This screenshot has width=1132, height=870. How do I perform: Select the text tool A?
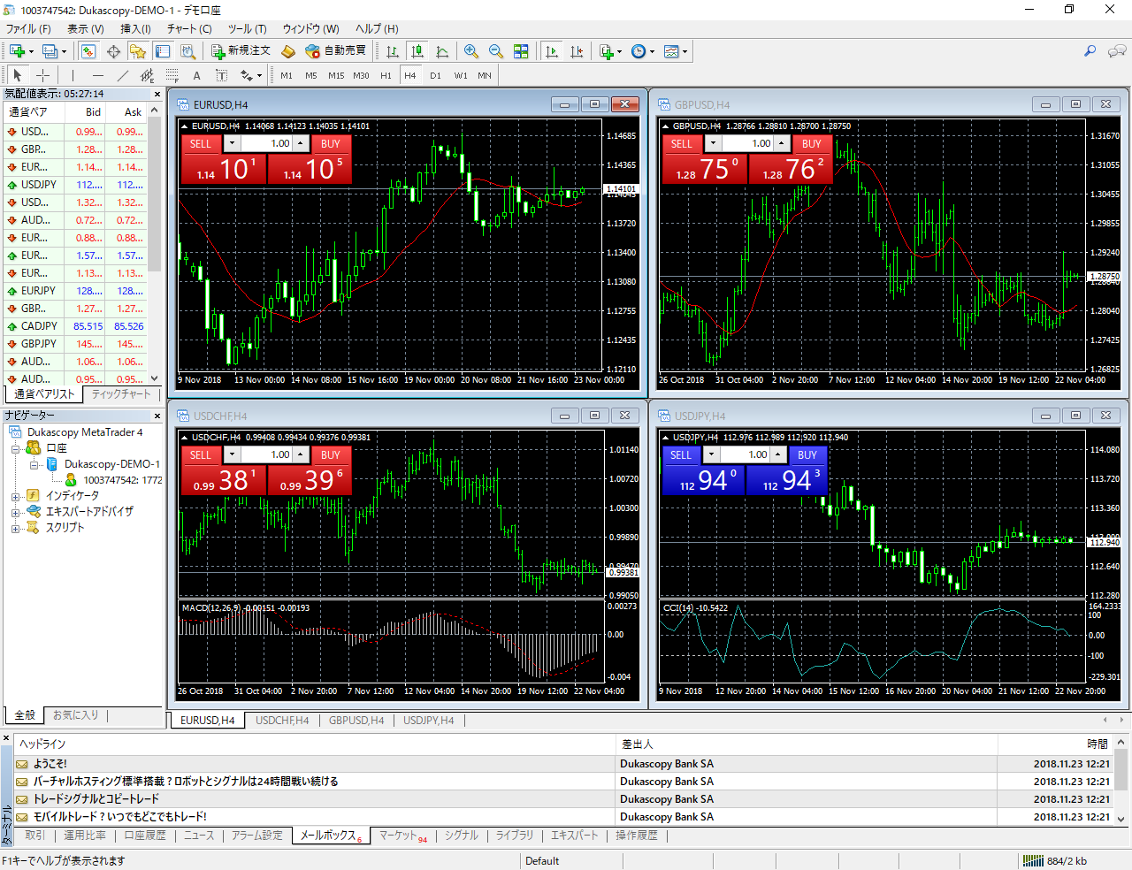pos(197,75)
